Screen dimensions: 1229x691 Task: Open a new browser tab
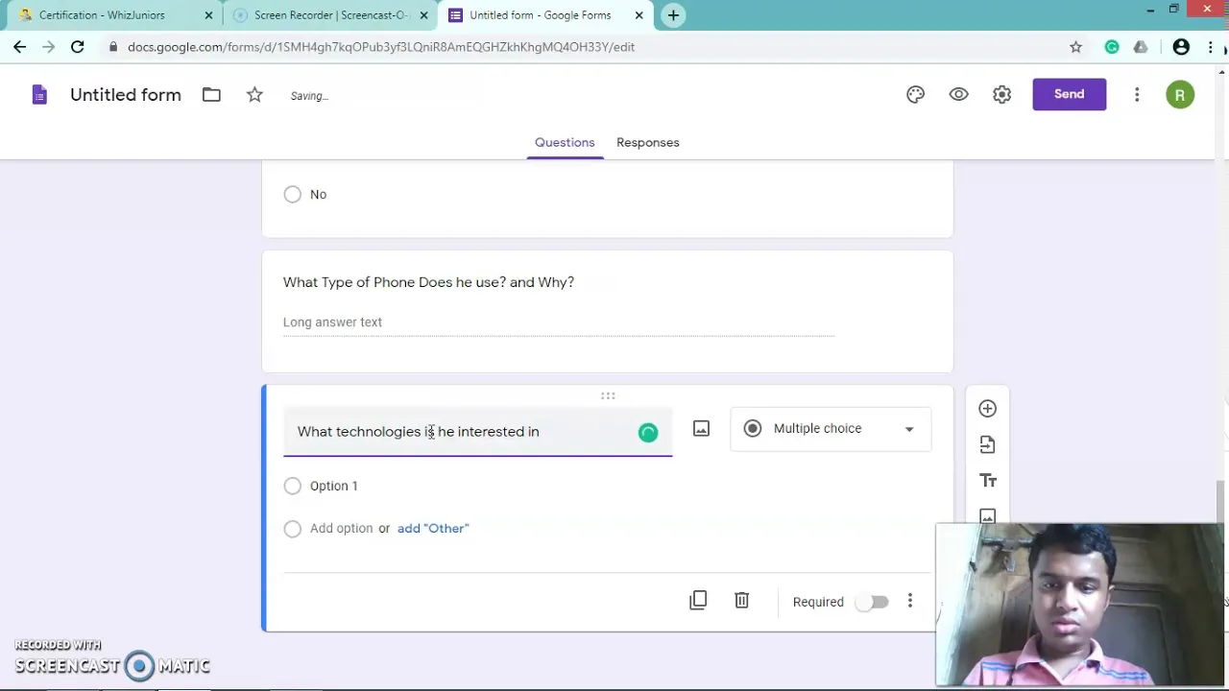(673, 15)
